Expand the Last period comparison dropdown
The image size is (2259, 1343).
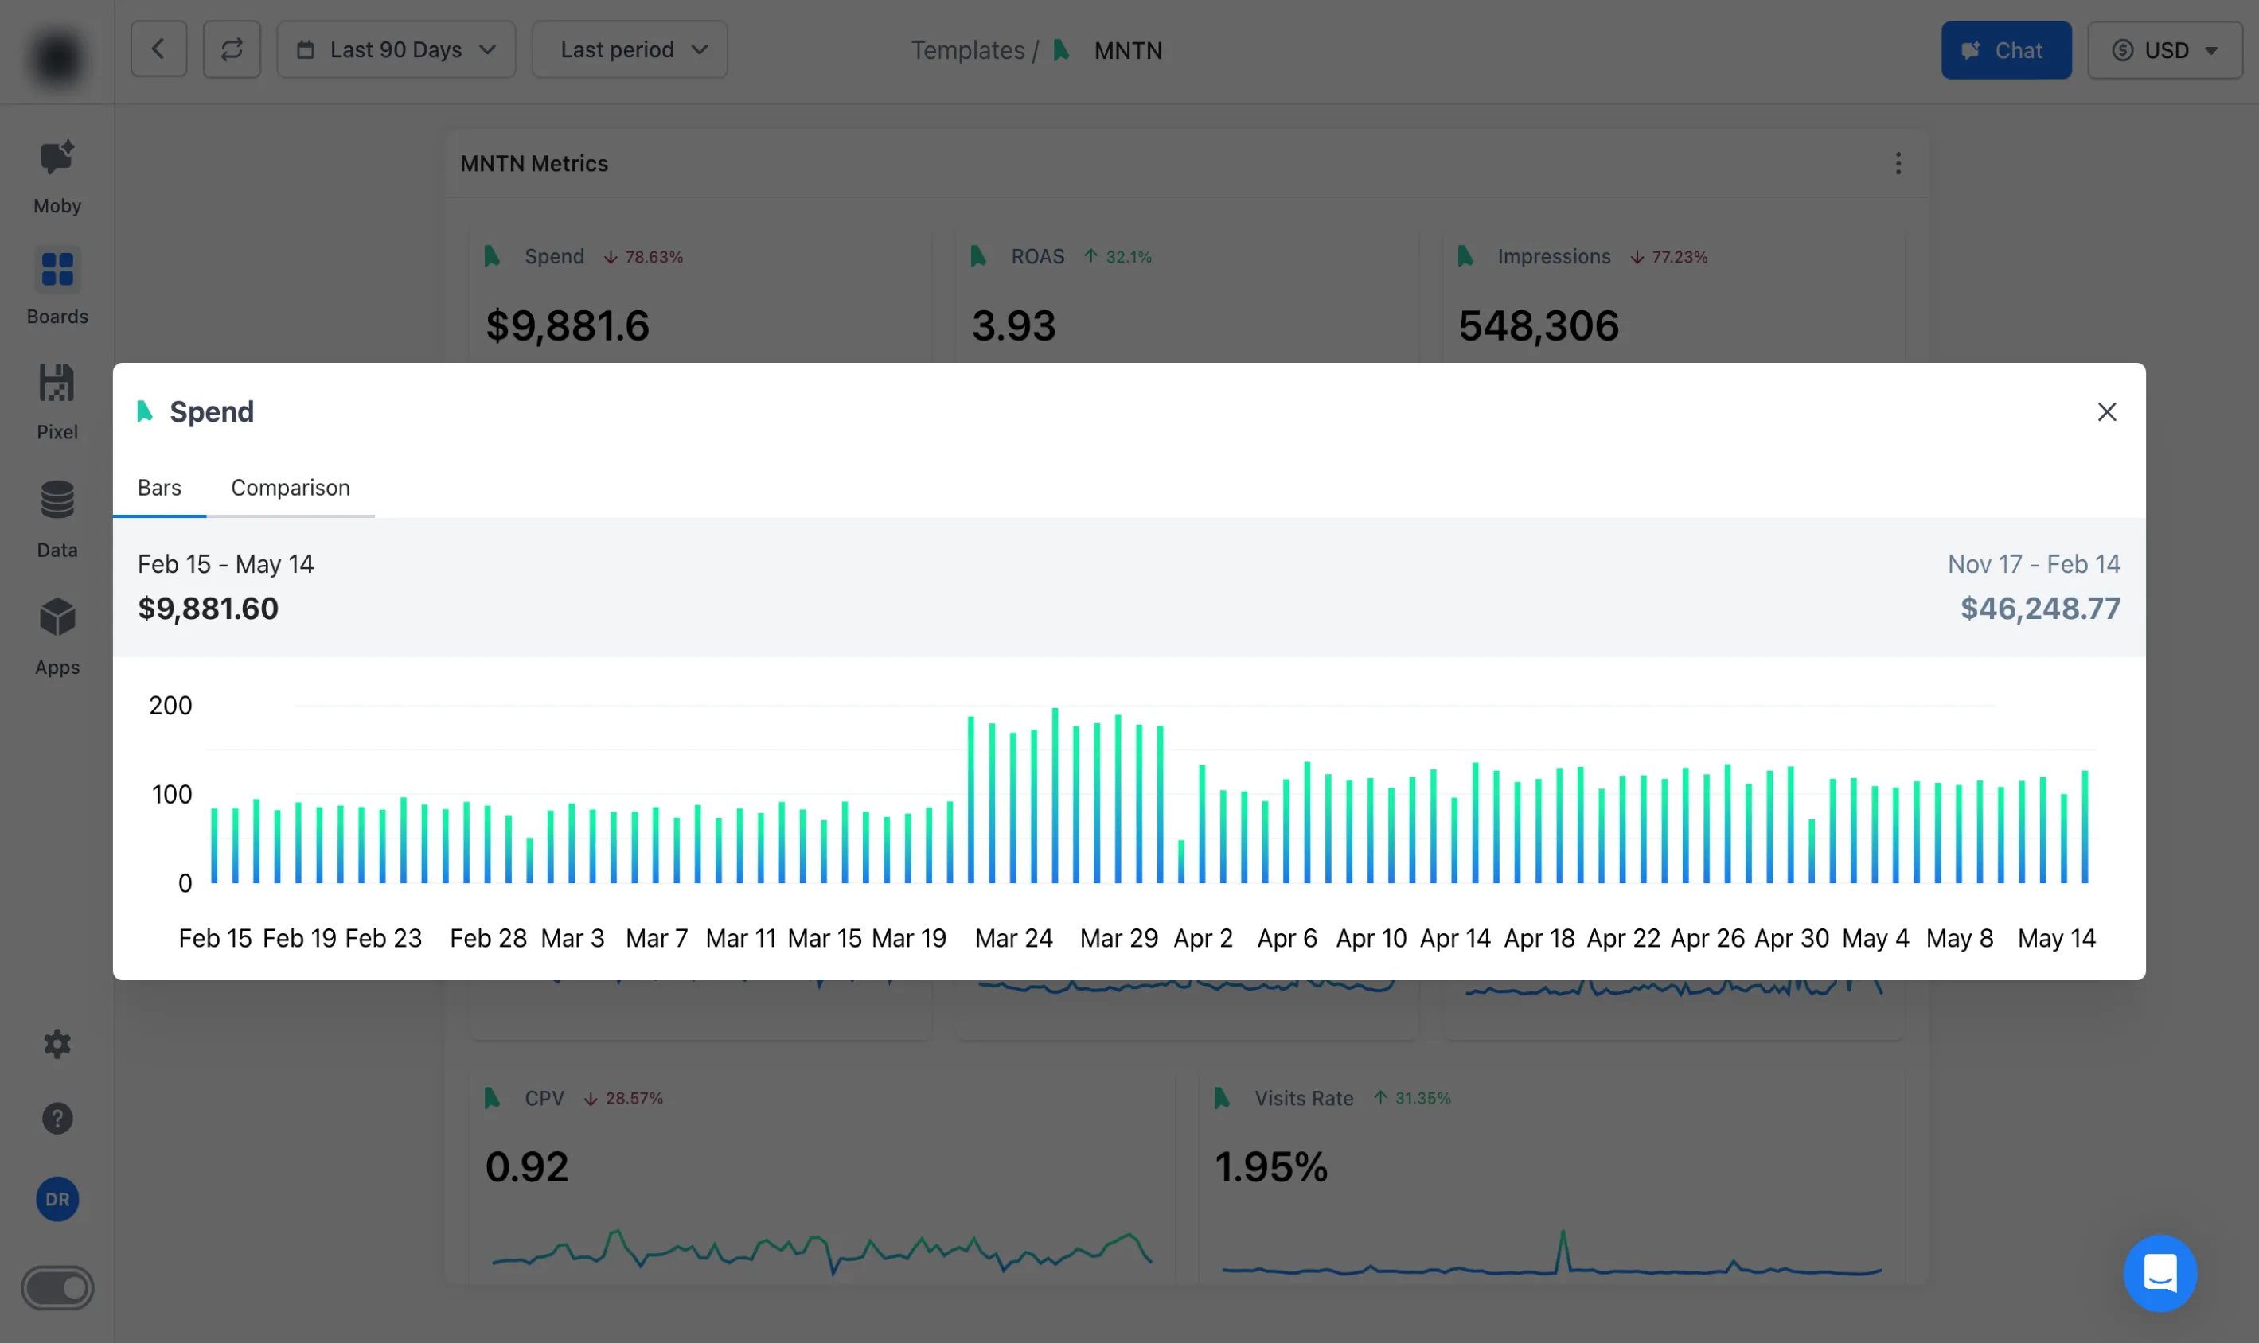tap(630, 50)
